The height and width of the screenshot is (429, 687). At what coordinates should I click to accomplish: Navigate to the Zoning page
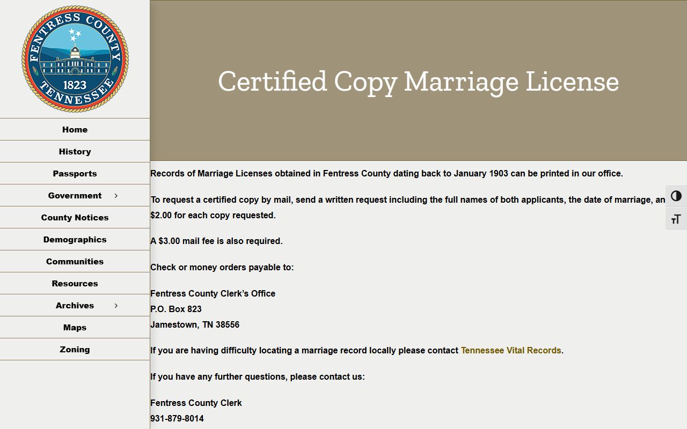pos(75,349)
